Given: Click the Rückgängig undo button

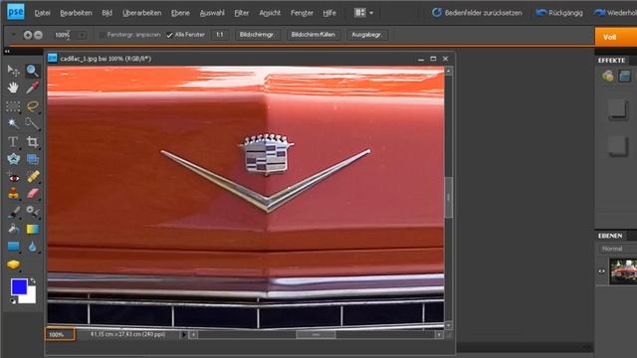Looking at the screenshot, I should (x=559, y=13).
